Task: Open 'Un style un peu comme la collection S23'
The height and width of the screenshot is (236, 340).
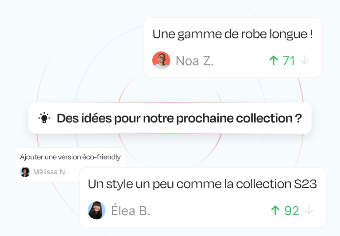Action: click(x=202, y=184)
